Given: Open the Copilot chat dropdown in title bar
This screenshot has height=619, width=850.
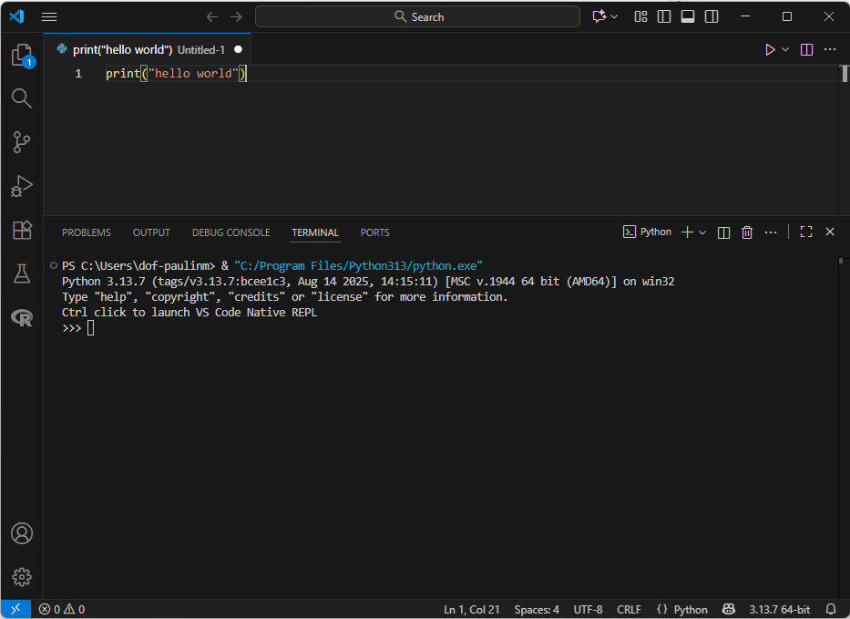Looking at the screenshot, I should [614, 16].
